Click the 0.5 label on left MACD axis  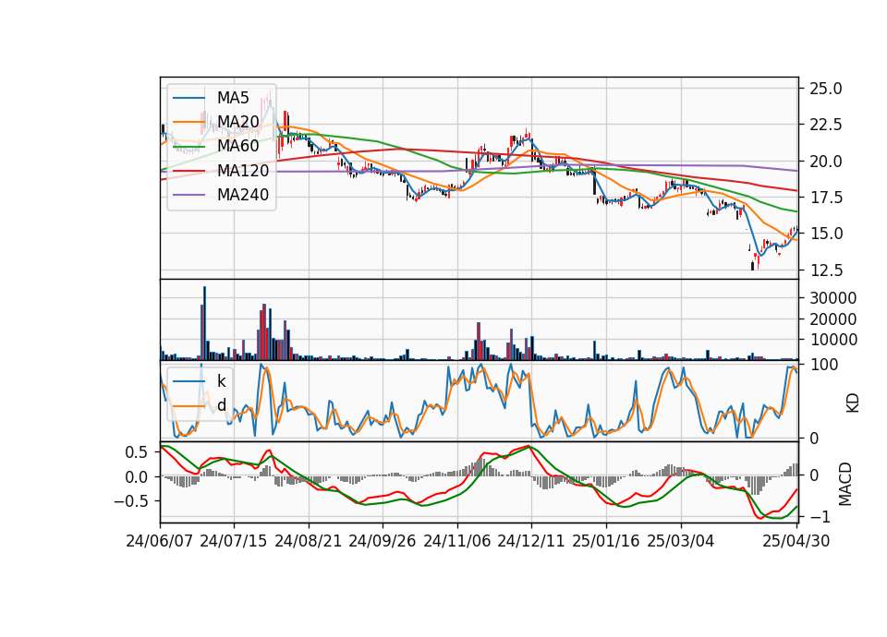pyautogui.click(x=135, y=452)
